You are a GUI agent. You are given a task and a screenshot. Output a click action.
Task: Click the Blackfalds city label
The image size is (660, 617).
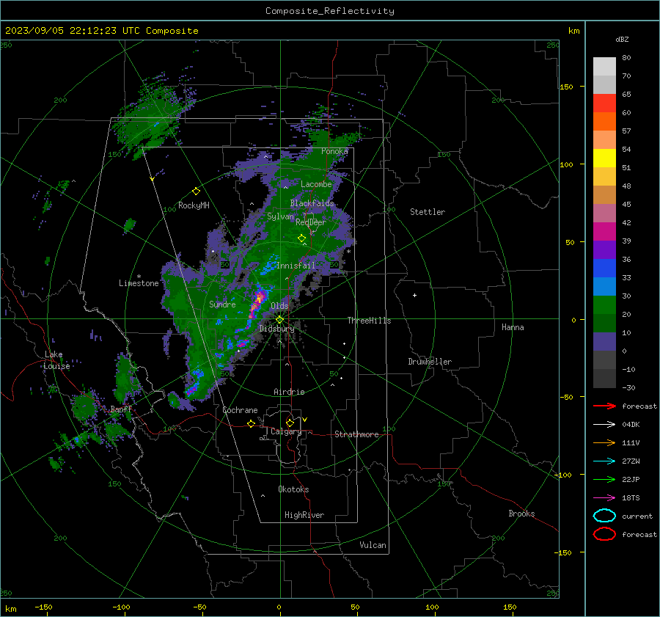coord(312,203)
